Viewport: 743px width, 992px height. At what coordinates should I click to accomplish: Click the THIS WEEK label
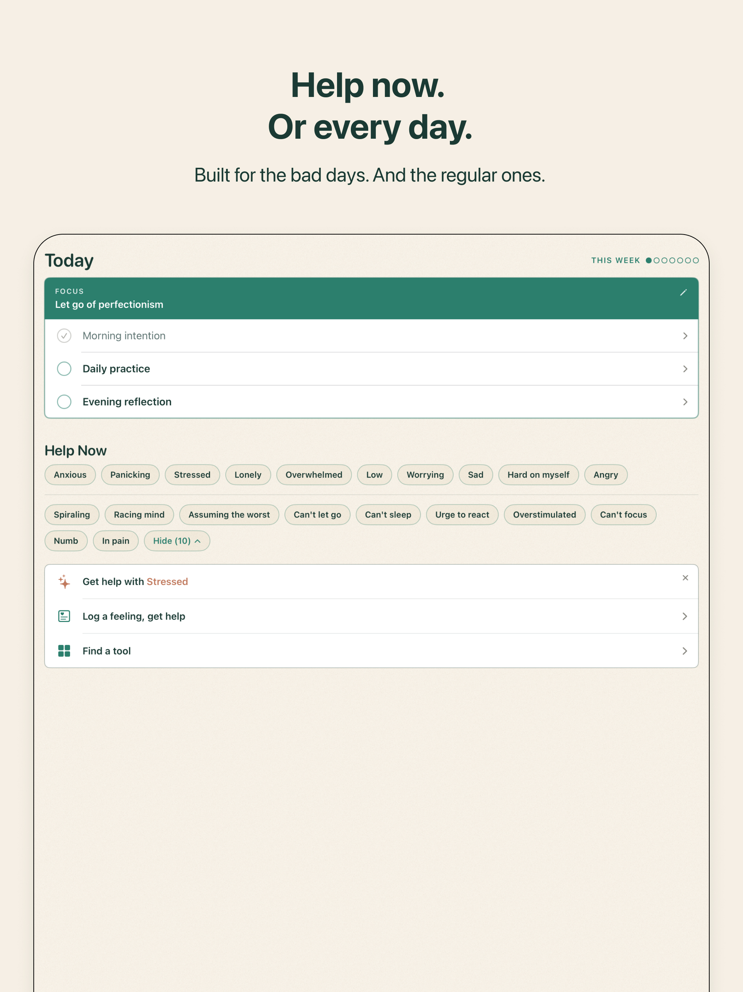pyautogui.click(x=615, y=260)
